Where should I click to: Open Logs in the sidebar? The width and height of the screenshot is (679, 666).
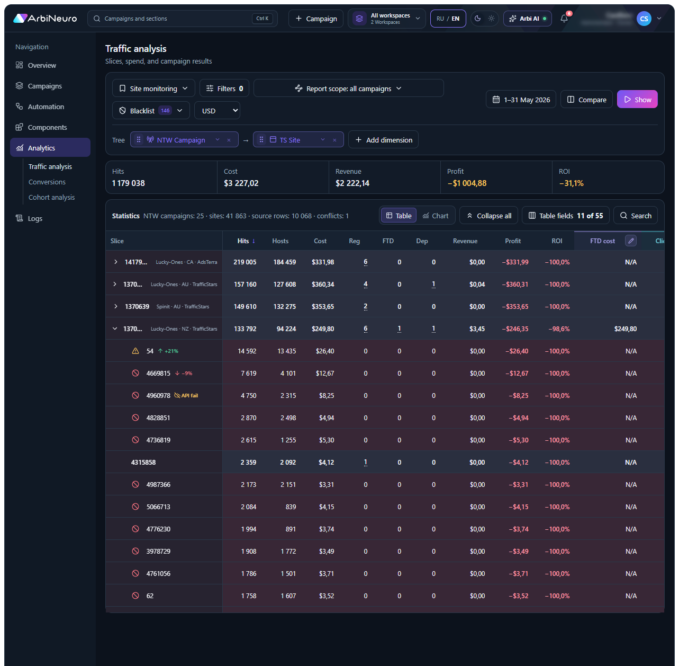[x=50, y=218]
